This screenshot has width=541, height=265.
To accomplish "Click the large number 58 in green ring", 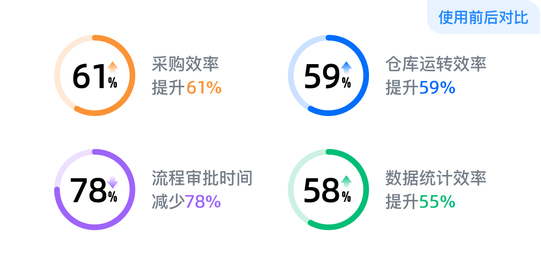I will [x=322, y=190].
